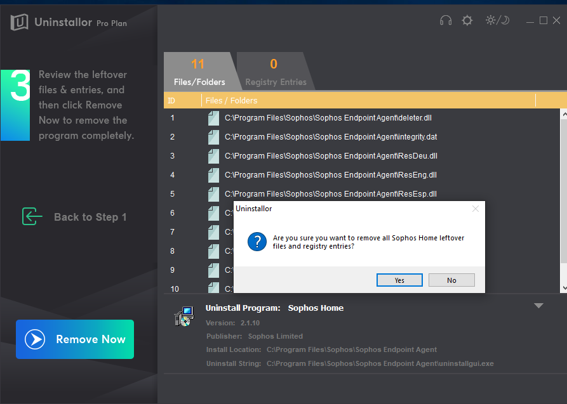Sort by the ID column header
The width and height of the screenshot is (567, 404).
click(183, 100)
